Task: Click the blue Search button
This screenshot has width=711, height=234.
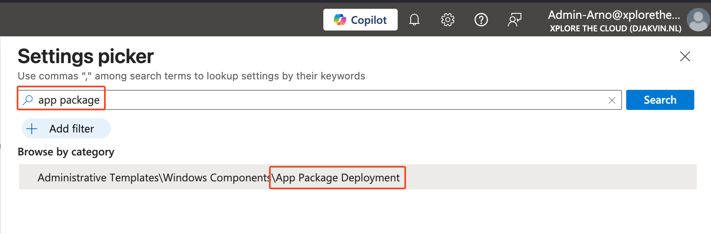Action: (x=660, y=100)
